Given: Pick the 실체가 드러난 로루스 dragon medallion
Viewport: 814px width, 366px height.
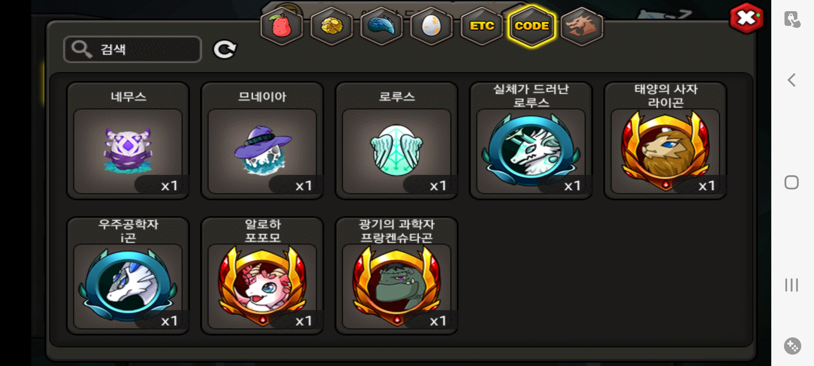Looking at the screenshot, I should click(x=531, y=141).
